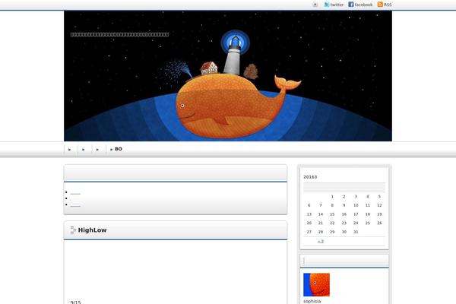Viewport: 456px width, 304px height.
Task: Click the 20163 calendar heading
Action: click(x=310, y=177)
